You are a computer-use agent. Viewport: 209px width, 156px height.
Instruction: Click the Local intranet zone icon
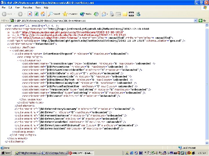coord(180,148)
